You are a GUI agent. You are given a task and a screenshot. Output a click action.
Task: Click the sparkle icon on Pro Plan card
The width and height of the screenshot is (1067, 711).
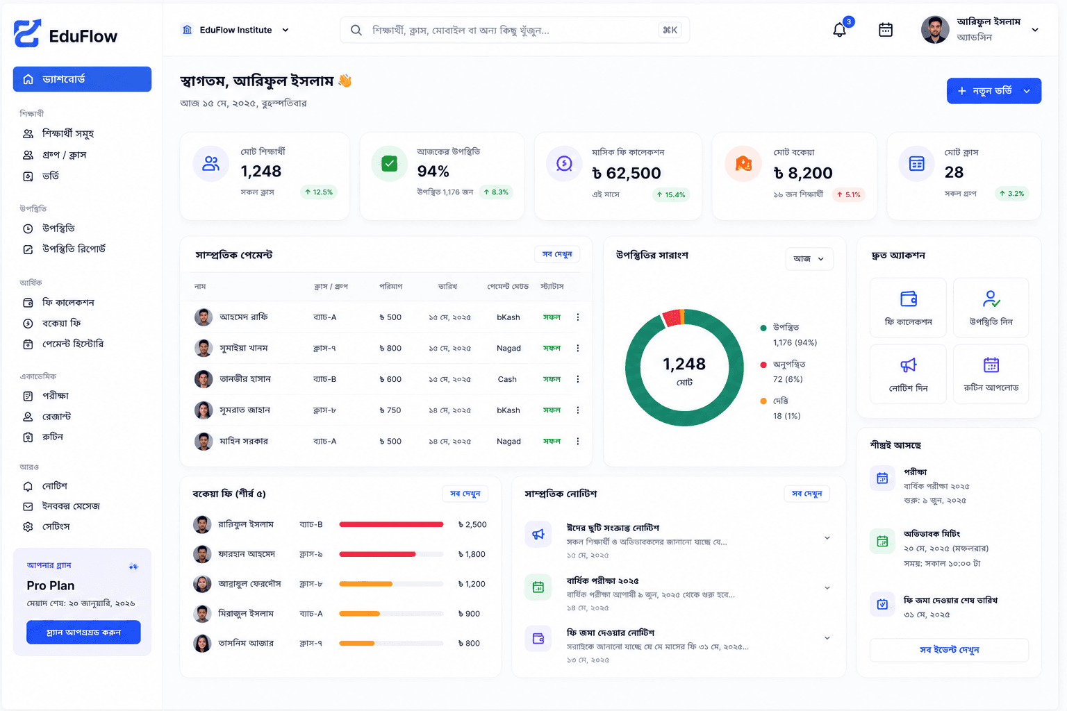point(133,567)
